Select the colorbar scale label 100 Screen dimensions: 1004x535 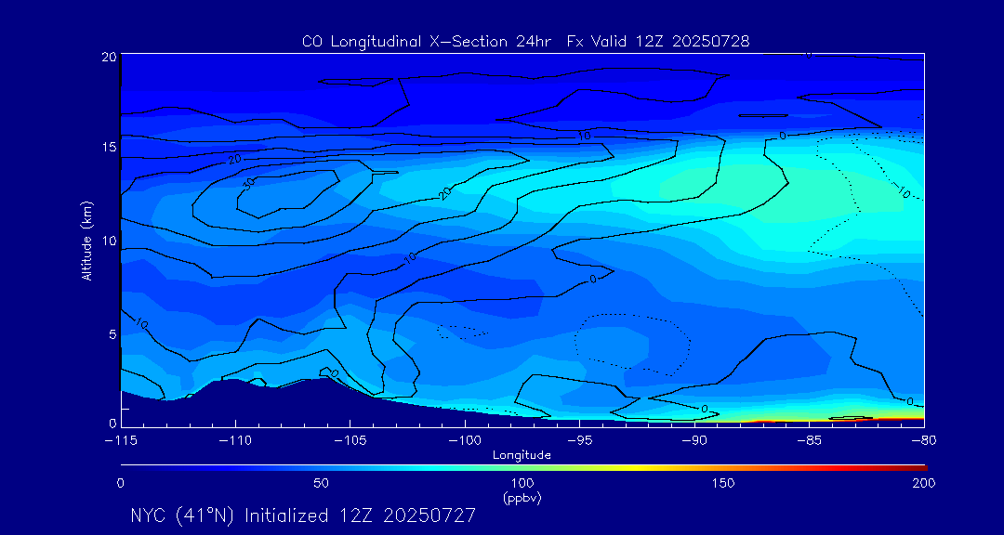point(522,483)
